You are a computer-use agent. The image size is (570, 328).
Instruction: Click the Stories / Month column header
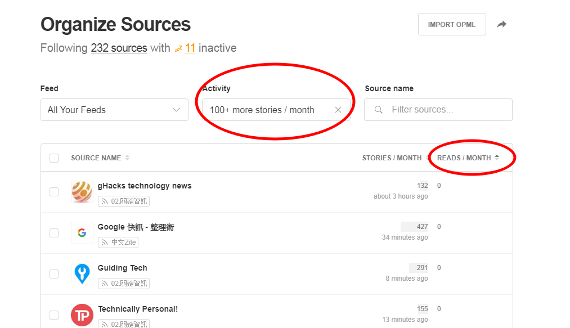coord(392,158)
